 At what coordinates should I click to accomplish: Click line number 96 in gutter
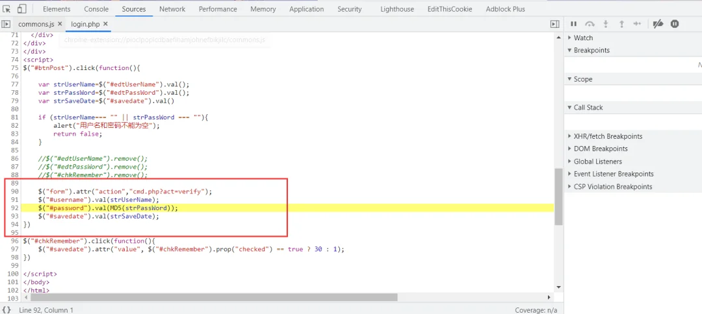tap(14, 241)
